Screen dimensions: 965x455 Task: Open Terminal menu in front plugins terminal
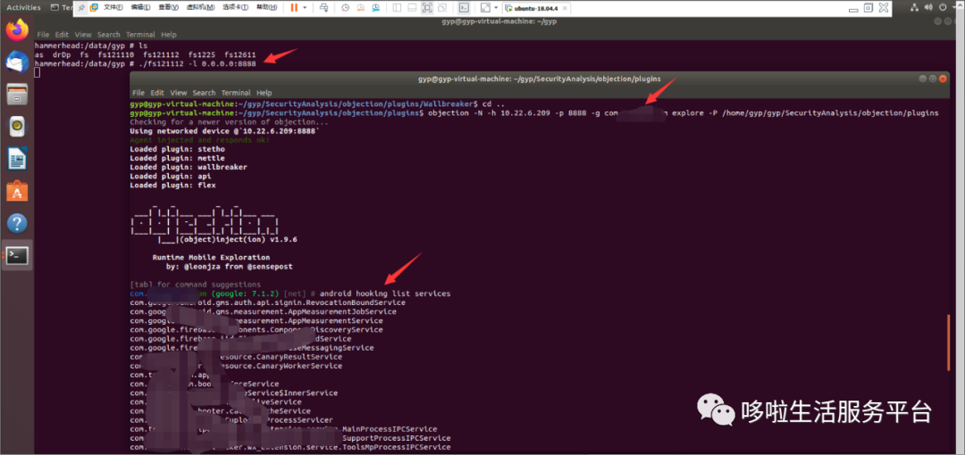point(236,93)
